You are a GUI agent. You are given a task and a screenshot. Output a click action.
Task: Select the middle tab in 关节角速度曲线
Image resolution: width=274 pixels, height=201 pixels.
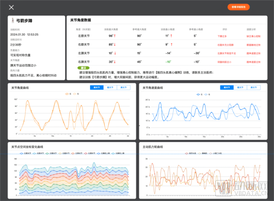pyautogui.click(x=241, y=88)
